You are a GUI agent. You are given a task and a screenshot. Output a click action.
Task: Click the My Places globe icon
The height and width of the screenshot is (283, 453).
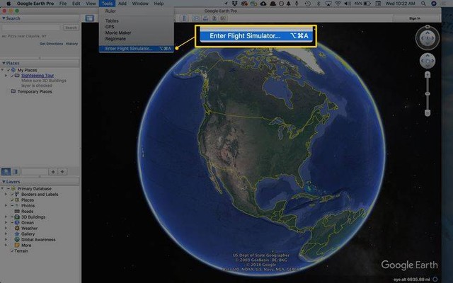point(13,70)
